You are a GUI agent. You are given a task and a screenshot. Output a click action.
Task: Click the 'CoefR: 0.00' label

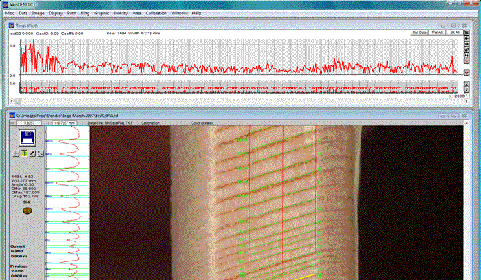[72, 34]
